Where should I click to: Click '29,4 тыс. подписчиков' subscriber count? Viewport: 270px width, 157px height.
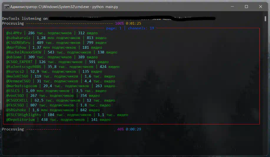pyautogui.click(x=66, y=86)
